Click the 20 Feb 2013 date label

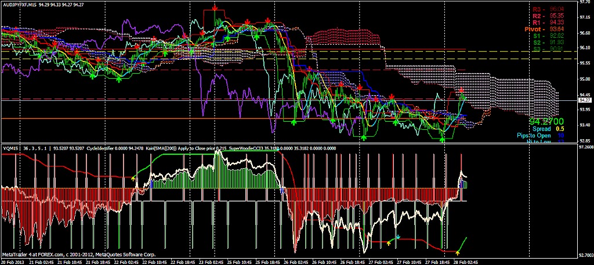coord(13,262)
